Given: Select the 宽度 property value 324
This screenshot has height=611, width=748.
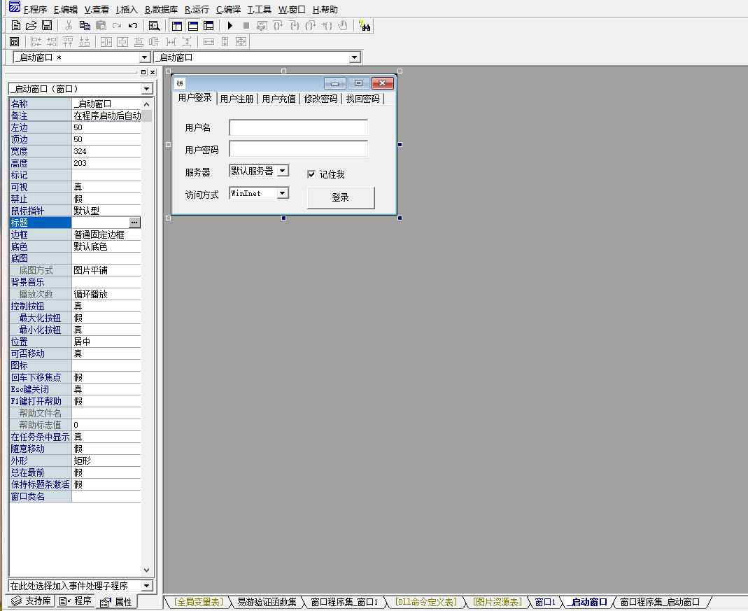Looking at the screenshot, I should pos(106,151).
